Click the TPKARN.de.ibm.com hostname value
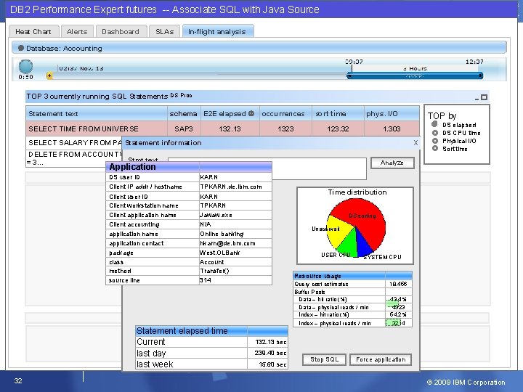 231,187
